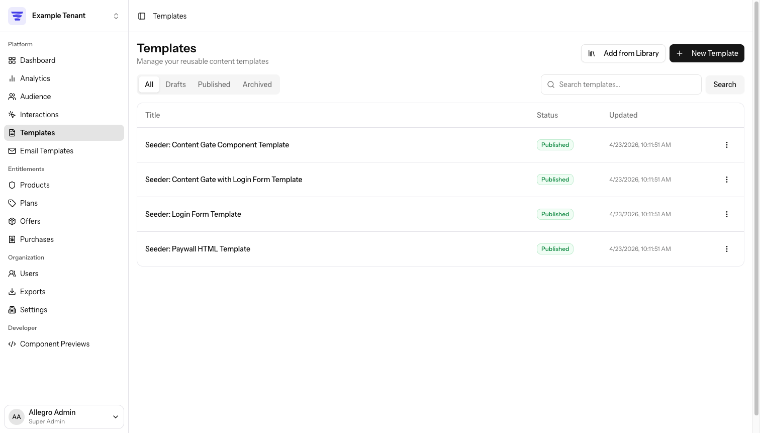Click the Users icon in sidebar
Viewport: 760px width, 433px height.
point(12,274)
